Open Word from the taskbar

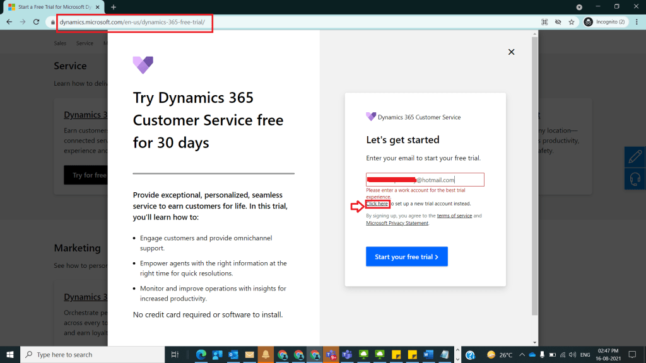pyautogui.click(x=429, y=354)
